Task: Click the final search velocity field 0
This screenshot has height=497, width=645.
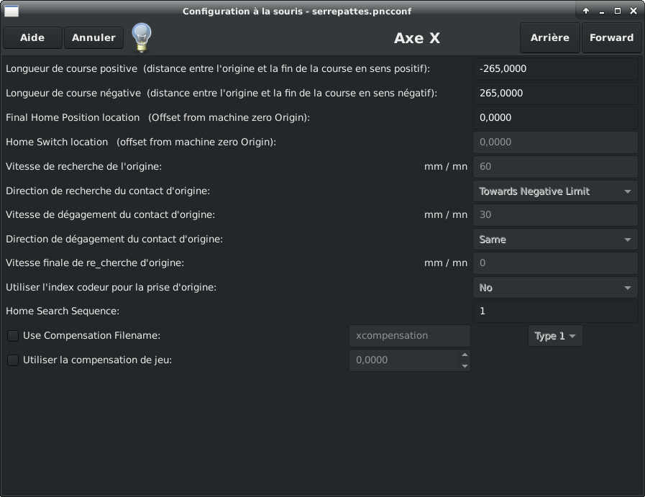Action: 555,263
